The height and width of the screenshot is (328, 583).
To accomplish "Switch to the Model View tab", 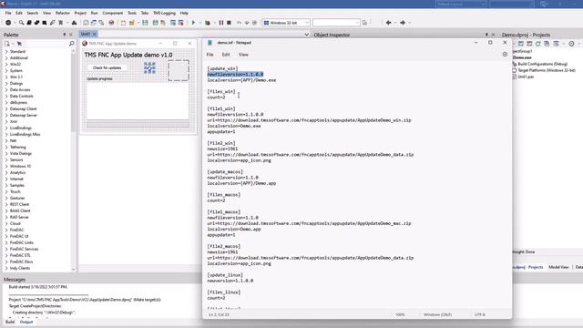I will click(x=558, y=267).
